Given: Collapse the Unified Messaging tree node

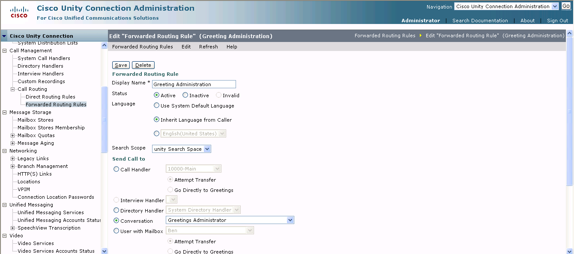Looking at the screenshot, I should 5,205.
